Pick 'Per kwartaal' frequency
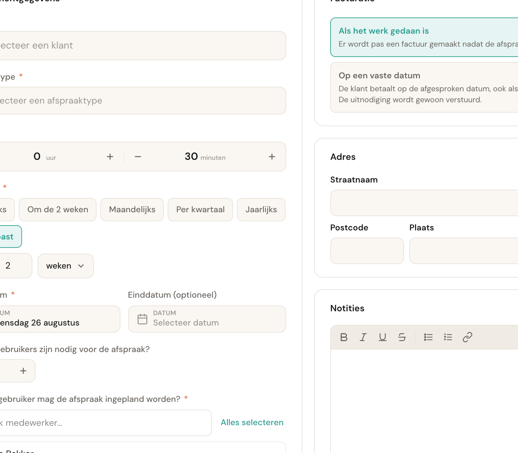Image resolution: width=518 pixels, height=453 pixels. 200,210
